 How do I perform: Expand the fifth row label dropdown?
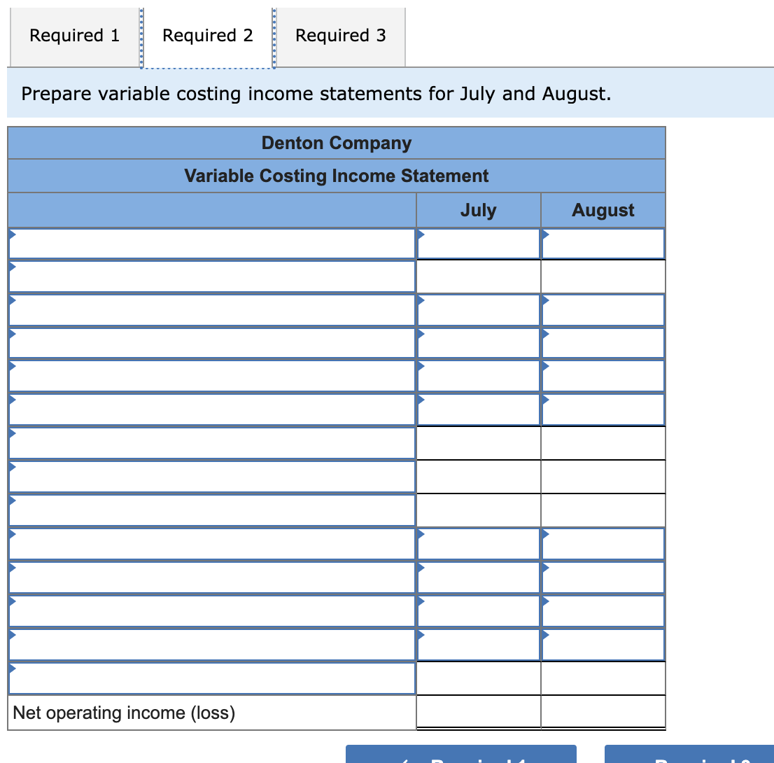point(212,377)
